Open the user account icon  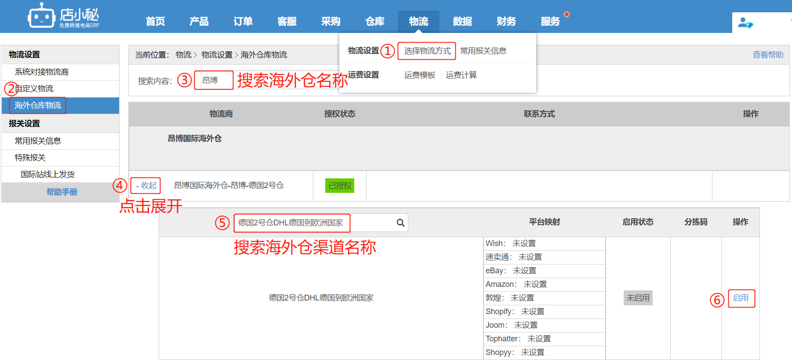(745, 22)
